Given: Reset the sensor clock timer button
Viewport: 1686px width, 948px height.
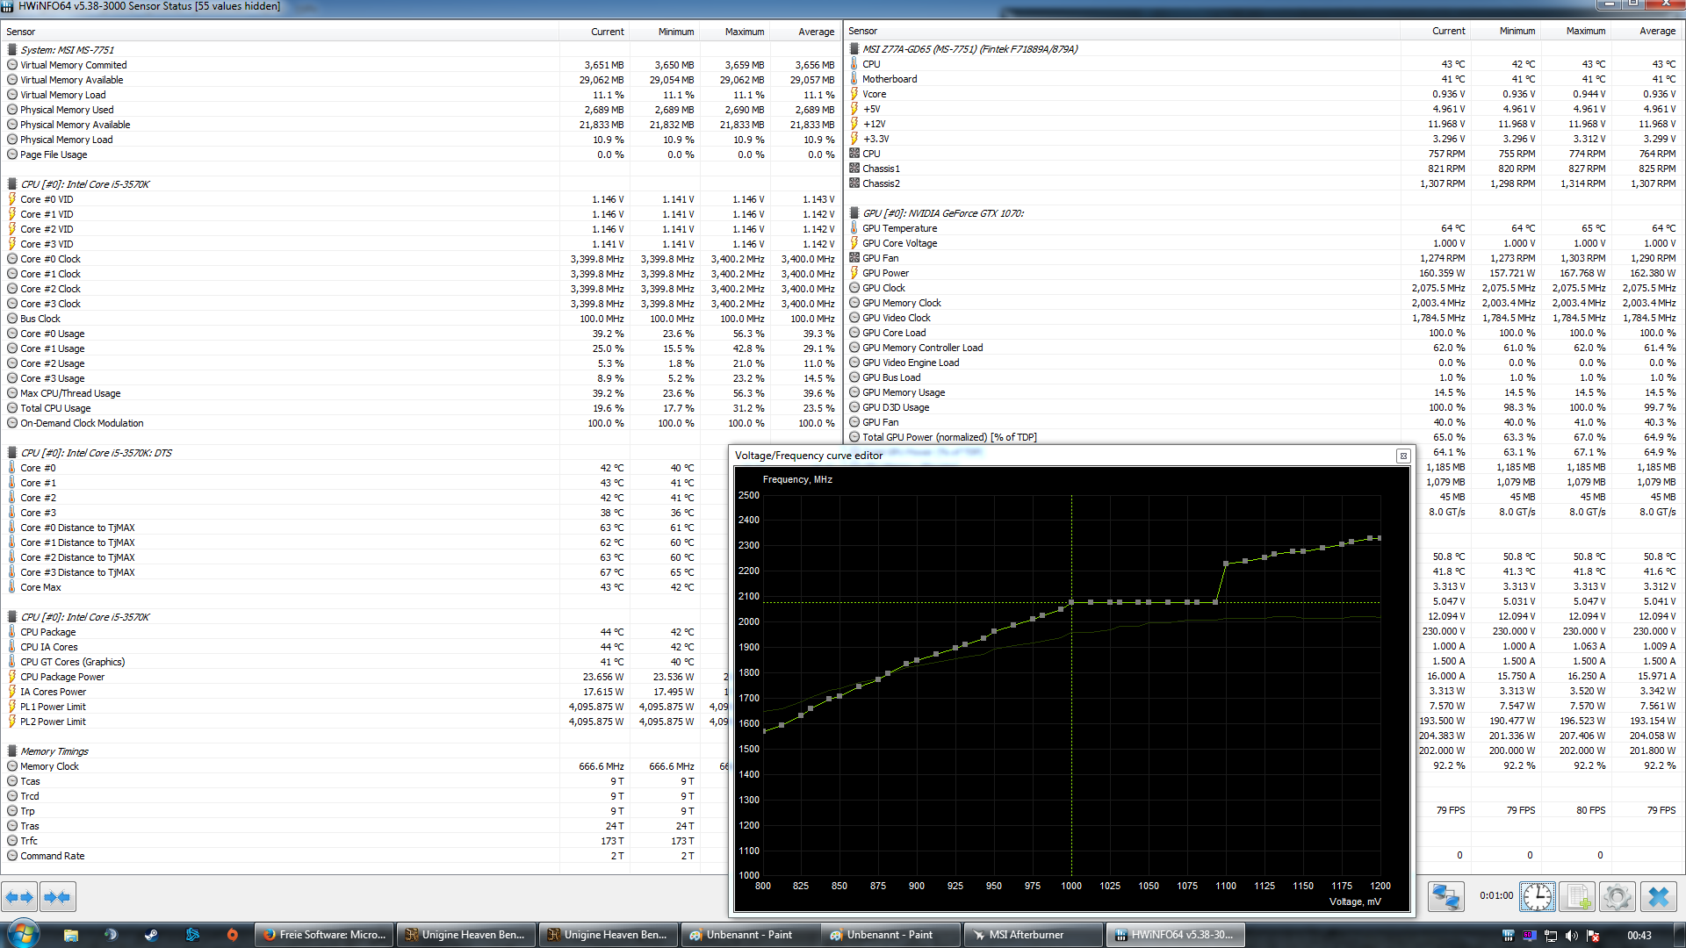Looking at the screenshot, I should (1537, 896).
